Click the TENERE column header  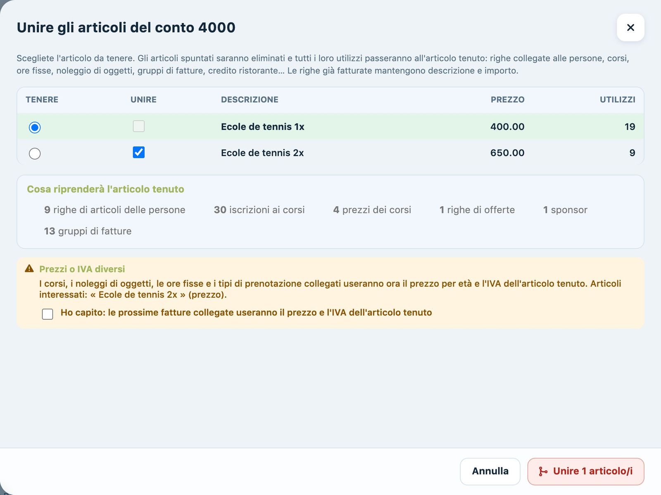[x=42, y=100]
